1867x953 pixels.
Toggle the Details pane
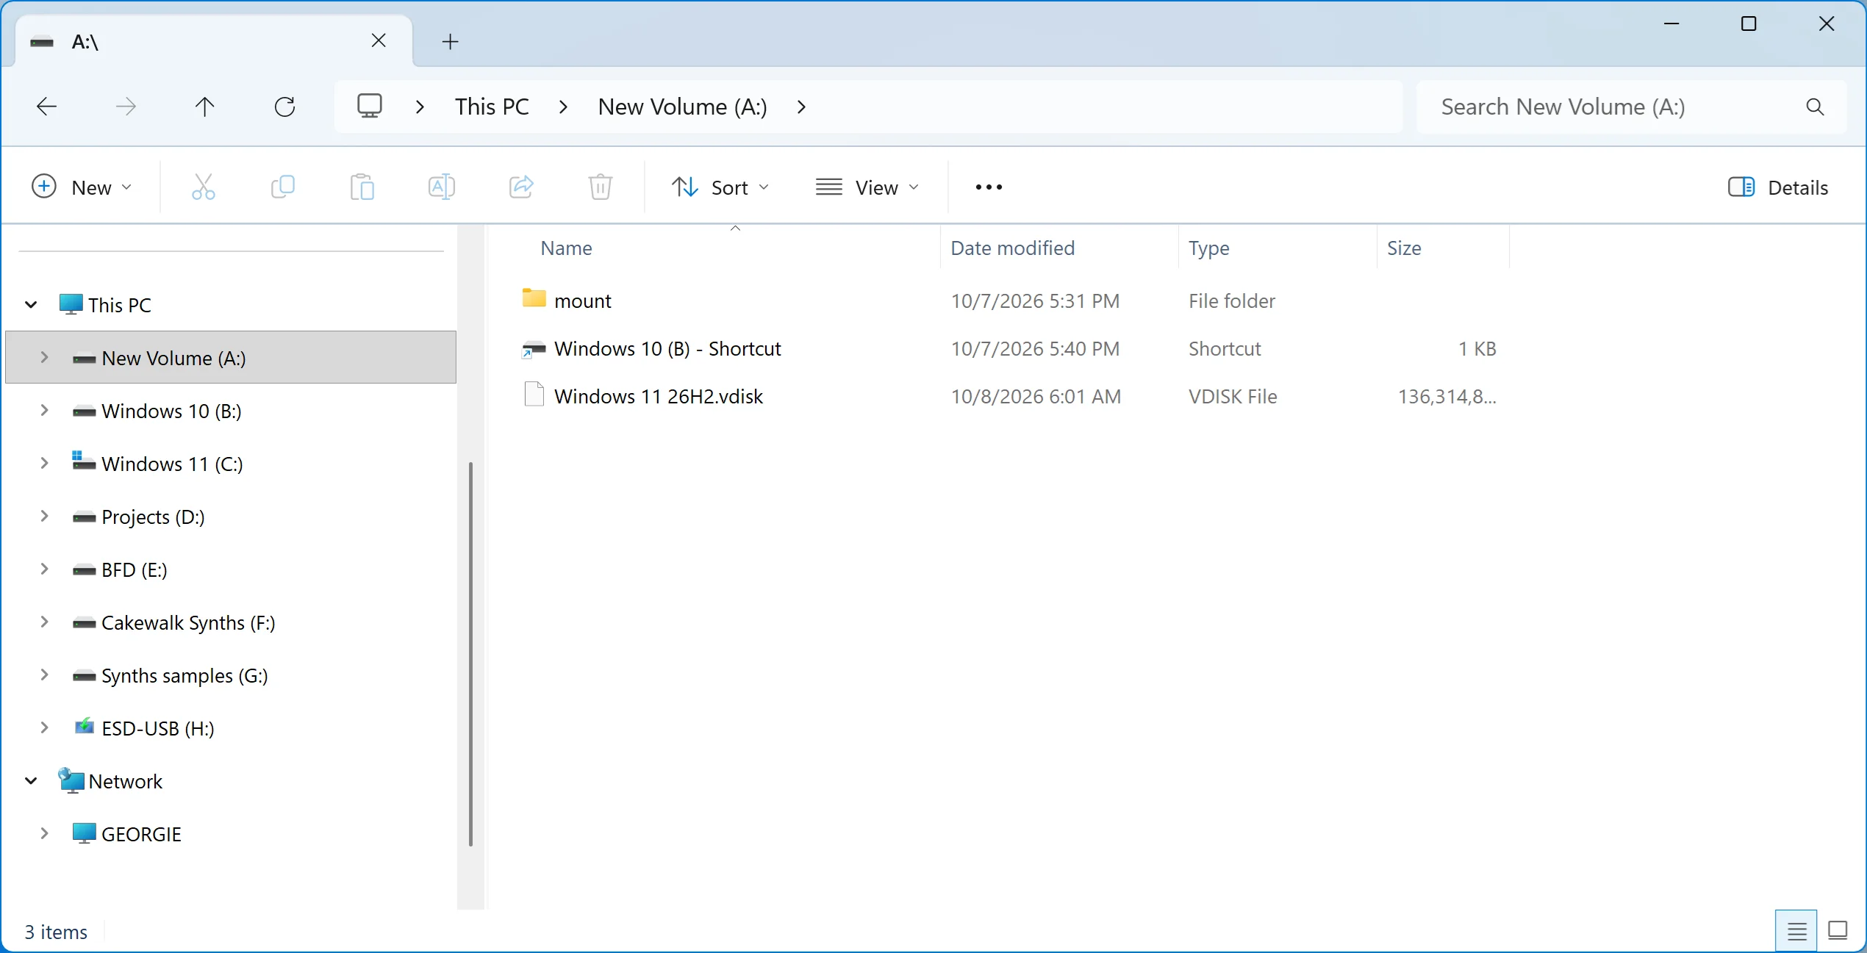(x=1778, y=187)
